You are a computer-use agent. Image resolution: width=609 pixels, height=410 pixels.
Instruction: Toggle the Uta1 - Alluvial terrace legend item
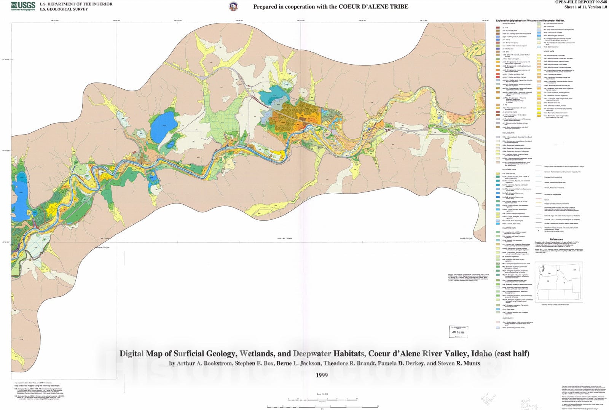539,58
